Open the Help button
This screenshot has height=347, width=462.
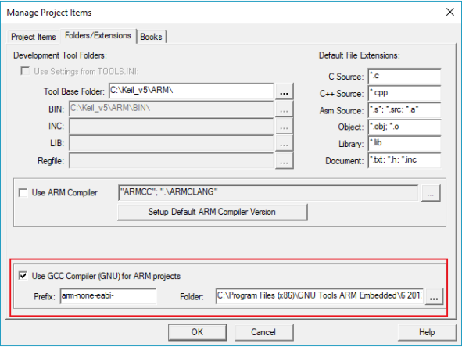click(x=427, y=332)
